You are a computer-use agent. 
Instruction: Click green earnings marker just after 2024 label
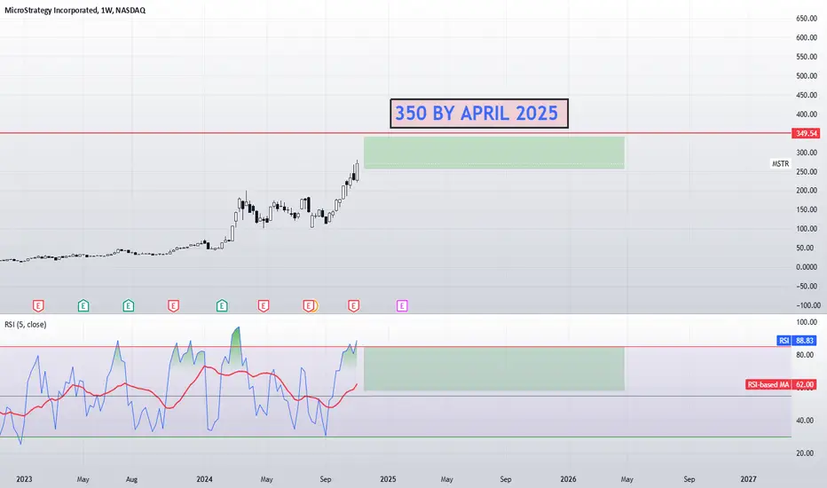pos(222,305)
